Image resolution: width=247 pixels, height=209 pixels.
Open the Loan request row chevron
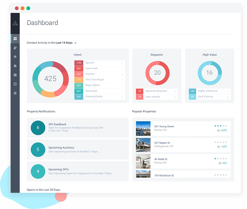(175, 97)
